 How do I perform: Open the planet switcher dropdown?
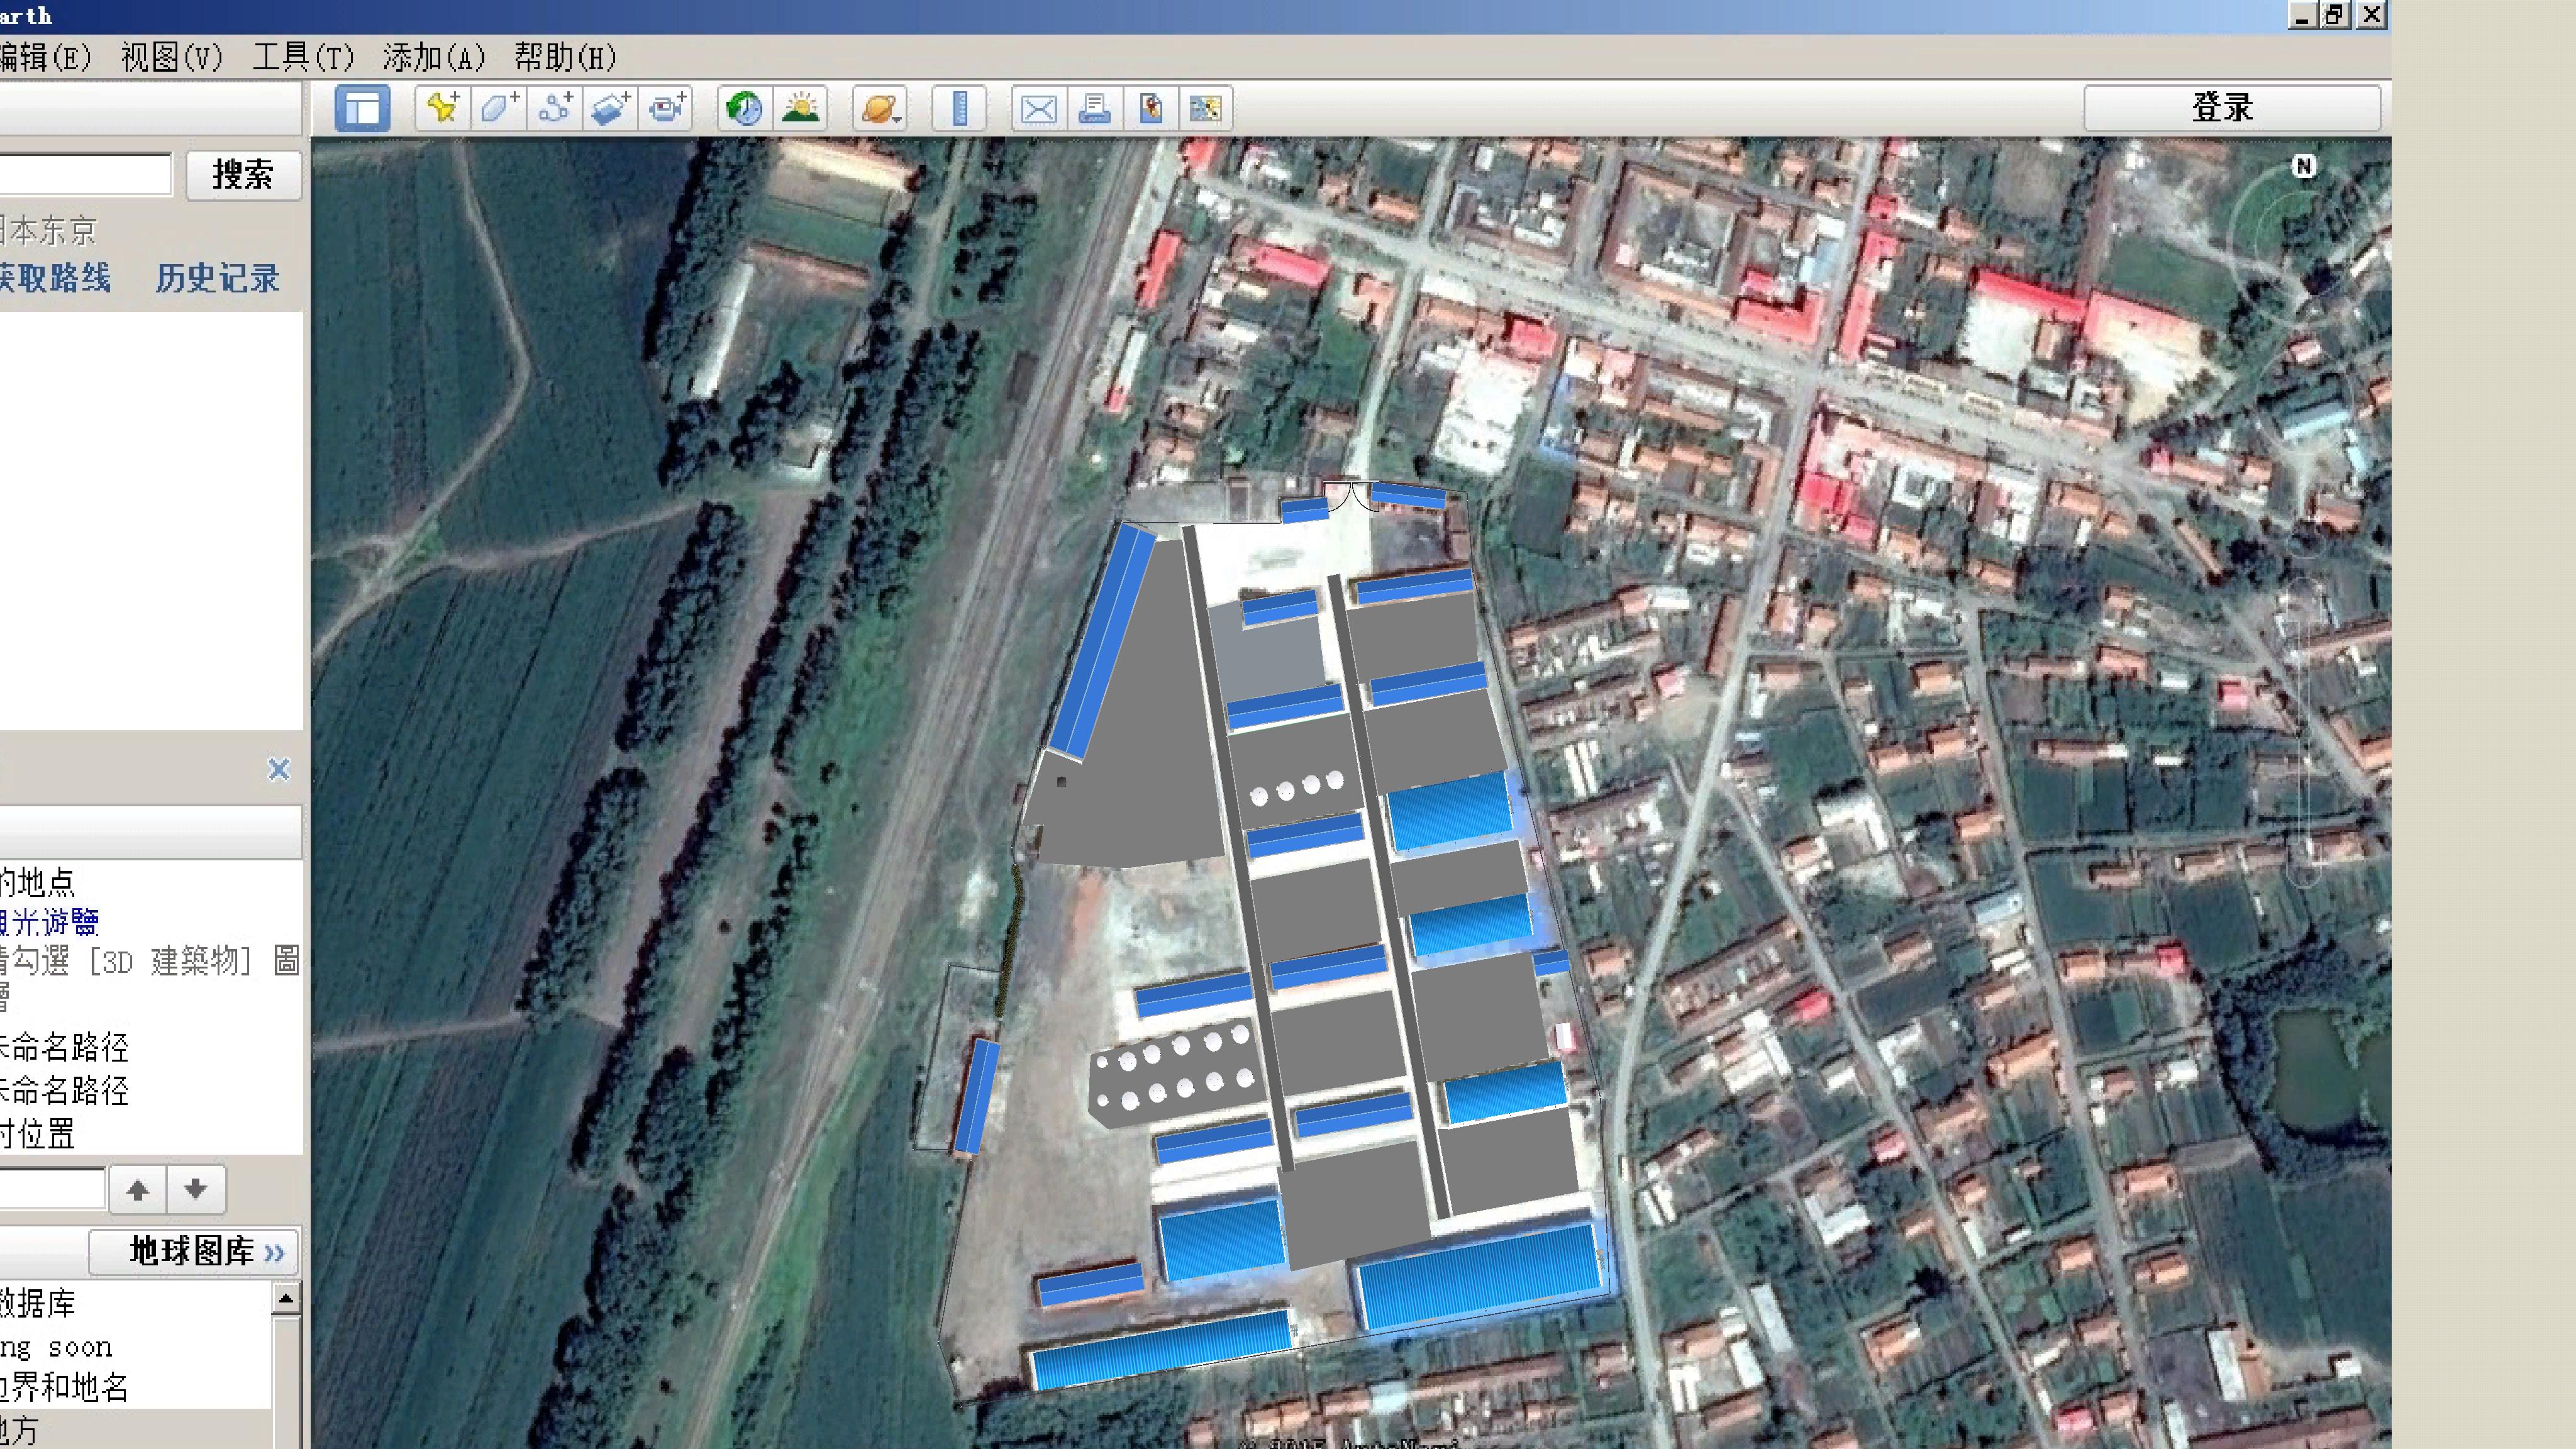pyautogui.click(x=880, y=108)
